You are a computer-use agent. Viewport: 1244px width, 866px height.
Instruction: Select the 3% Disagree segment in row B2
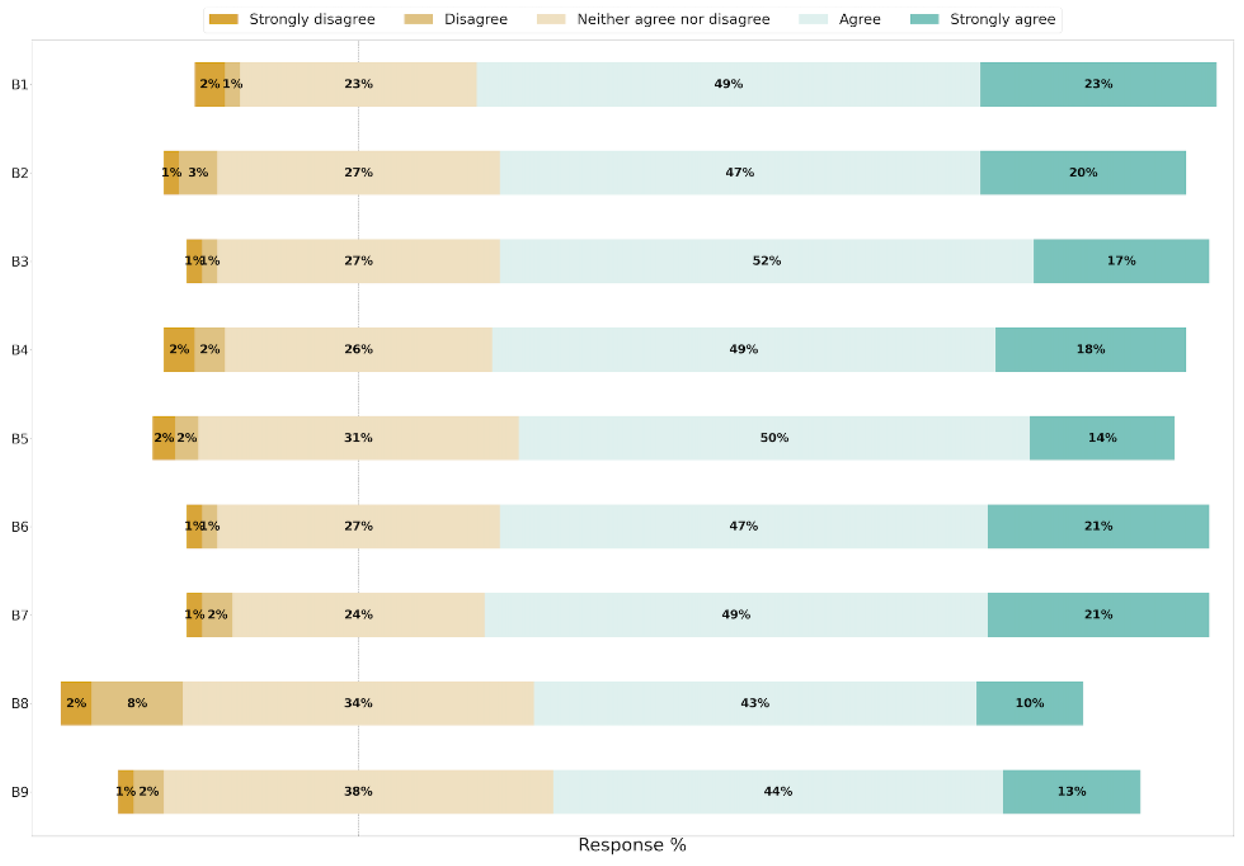click(198, 173)
